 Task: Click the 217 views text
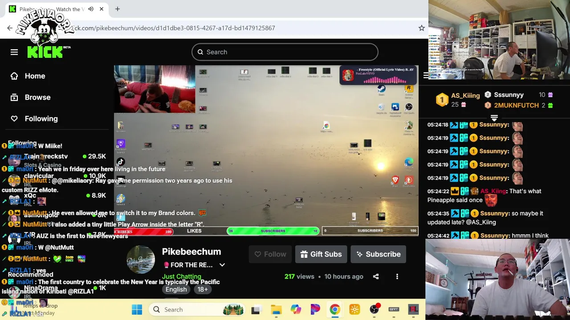click(299, 276)
